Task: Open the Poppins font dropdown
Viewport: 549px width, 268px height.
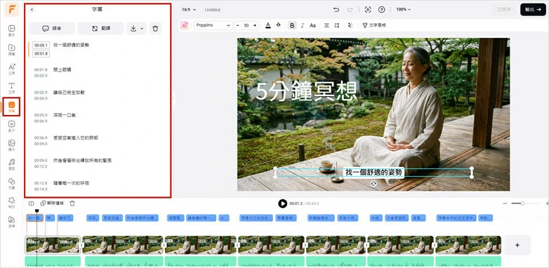Action: tap(213, 25)
